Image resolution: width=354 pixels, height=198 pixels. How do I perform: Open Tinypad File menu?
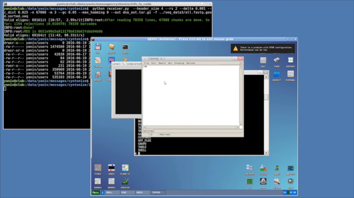tap(146, 63)
